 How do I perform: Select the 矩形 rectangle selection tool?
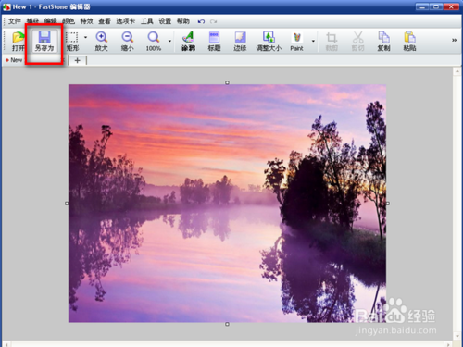click(72, 42)
